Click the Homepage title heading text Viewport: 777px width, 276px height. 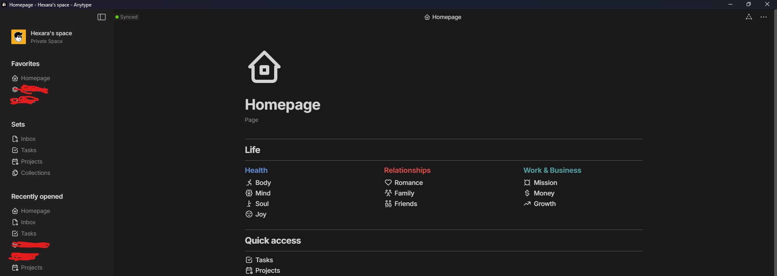tap(283, 105)
